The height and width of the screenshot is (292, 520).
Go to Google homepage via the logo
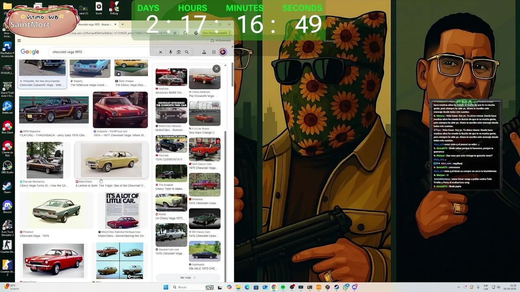[x=30, y=52]
